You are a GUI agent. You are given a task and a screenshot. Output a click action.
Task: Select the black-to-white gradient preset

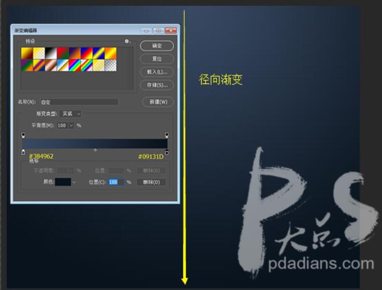(51, 53)
